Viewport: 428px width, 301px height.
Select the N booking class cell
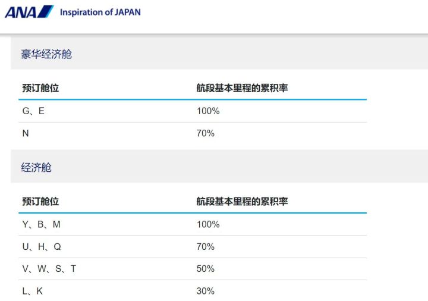click(26, 133)
